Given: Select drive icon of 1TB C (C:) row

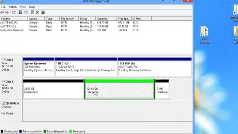Looking at the screenshot, I should (2, 26).
